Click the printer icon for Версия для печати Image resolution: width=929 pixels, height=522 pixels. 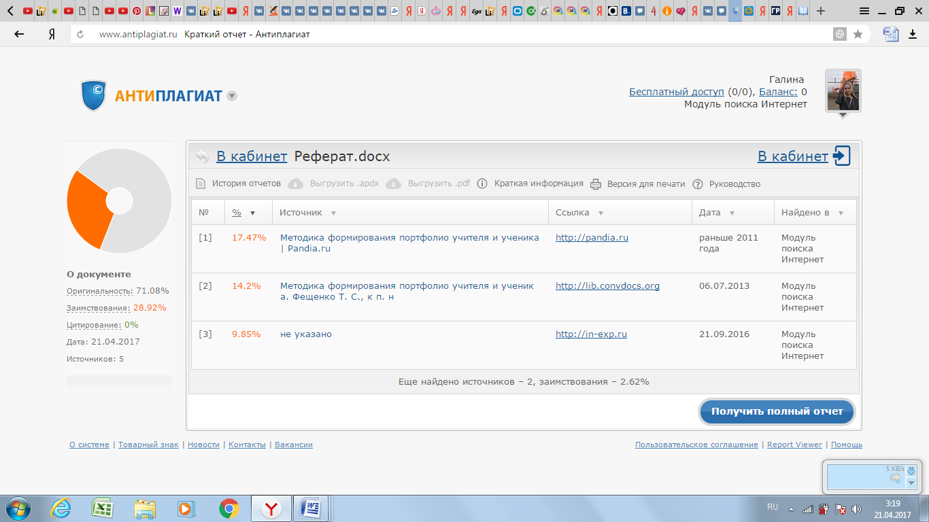(596, 184)
